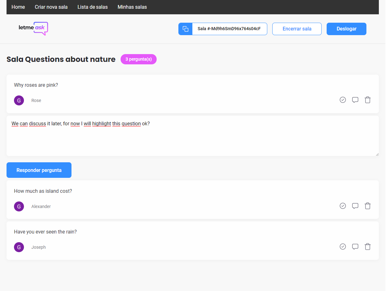Select the answer text area
386x291 pixels.
[193, 135]
